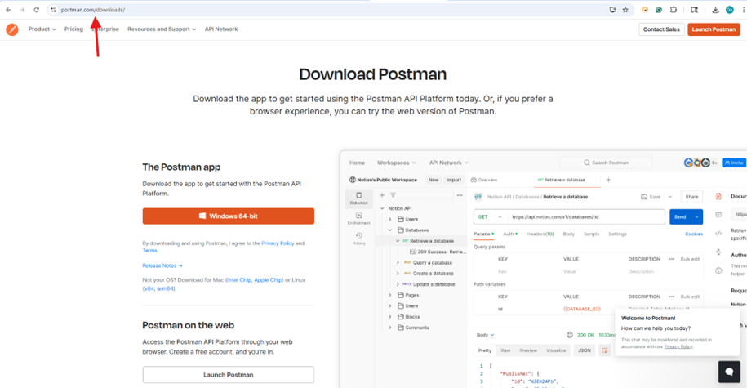Click the wrap lines icon beside JSON
The width and height of the screenshot is (747, 388).
tap(605, 350)
